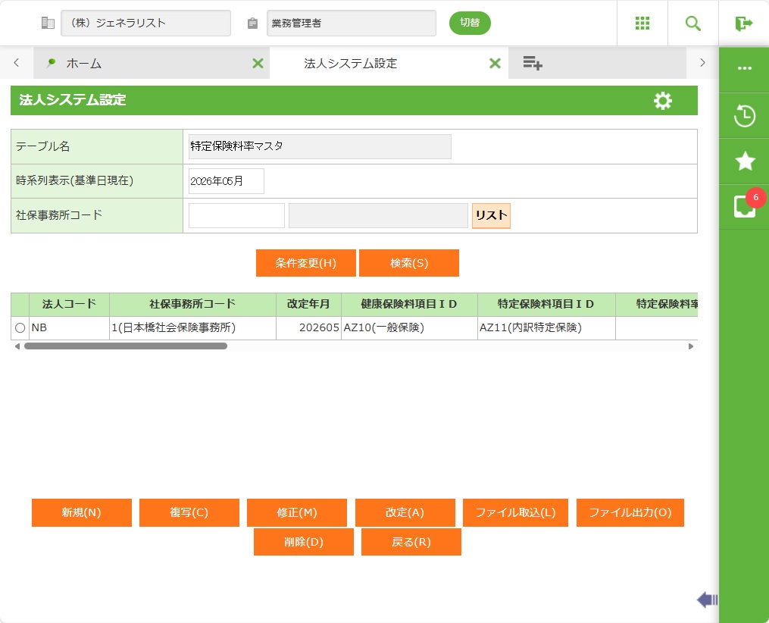769x623 pixels.
Task: Click the logout icon at top right
Action: (743, 23)
